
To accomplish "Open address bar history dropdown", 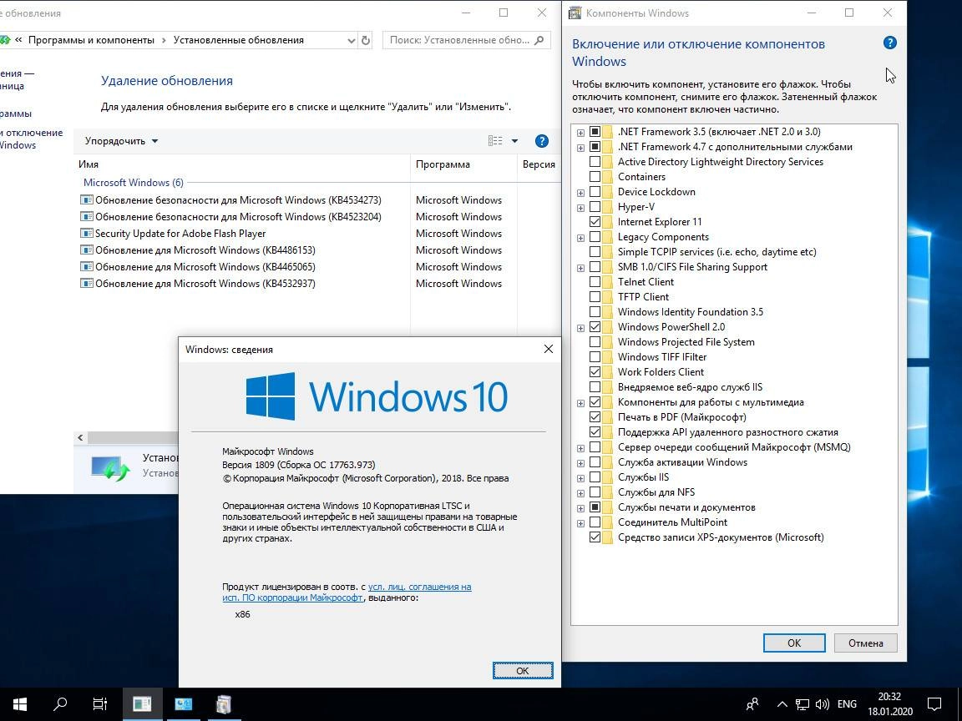I will 351,40.
